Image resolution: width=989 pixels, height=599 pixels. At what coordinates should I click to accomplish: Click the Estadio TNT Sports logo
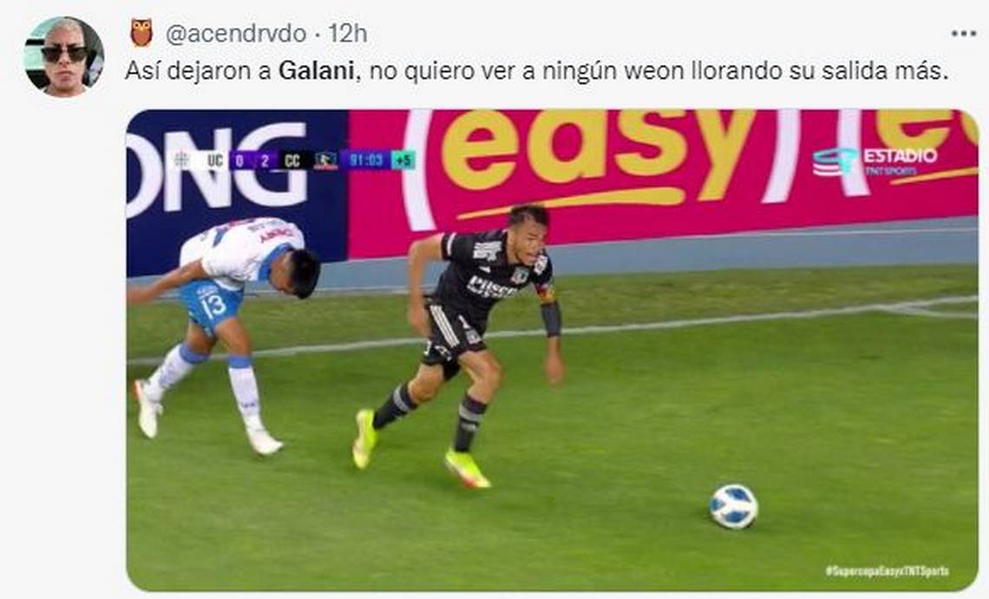874,162
